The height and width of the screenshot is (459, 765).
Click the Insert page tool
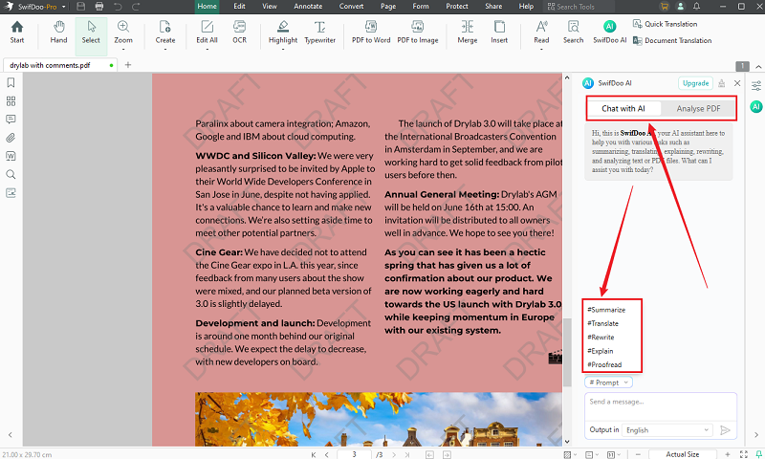click(x=499, y=33)
